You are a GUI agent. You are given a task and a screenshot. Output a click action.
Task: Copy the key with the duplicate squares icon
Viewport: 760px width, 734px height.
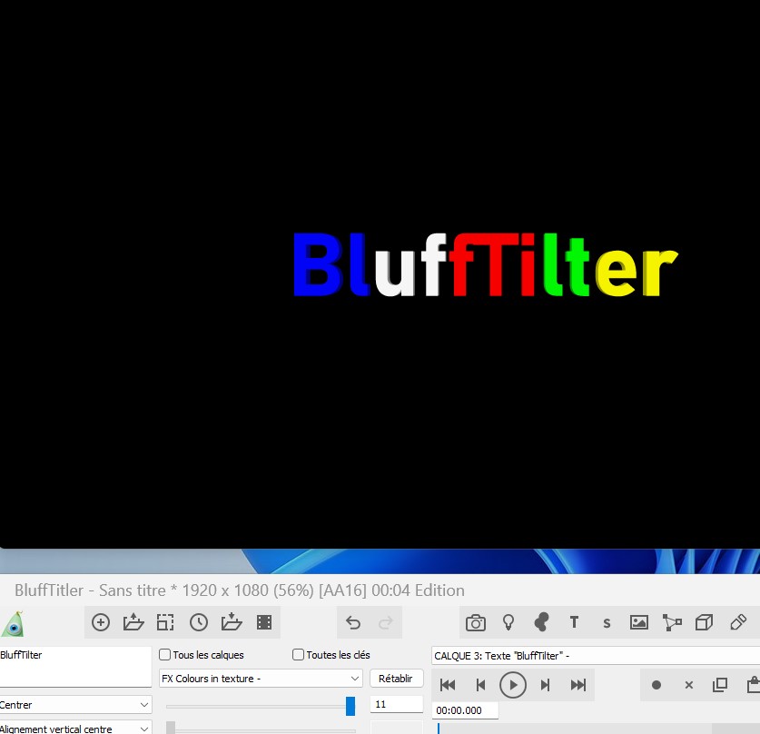pyautogui.click(x=720, y=685)
